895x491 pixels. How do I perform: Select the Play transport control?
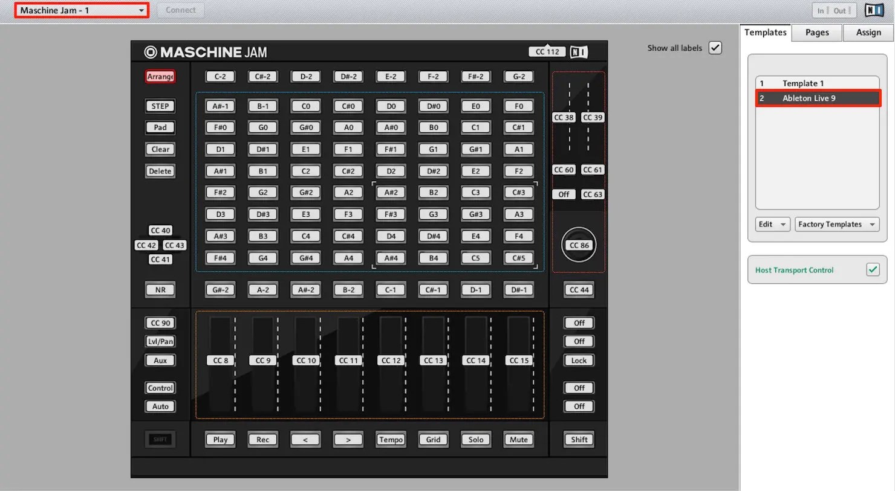click(x=220, y=439)
